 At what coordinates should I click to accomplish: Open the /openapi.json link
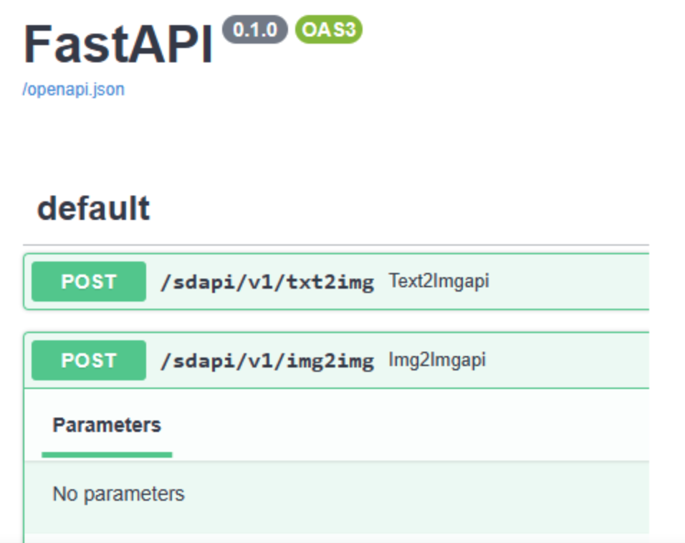click(x=73, y=90)
